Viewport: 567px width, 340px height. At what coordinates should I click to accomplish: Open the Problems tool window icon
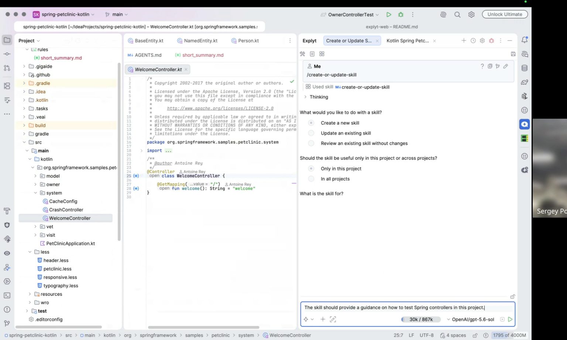click(x=7, y=309)
